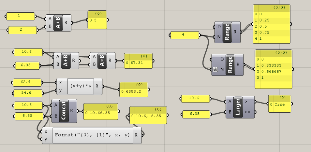Select the A+B component fed by 10.6 and 6.35
311x152 pixels.
(66, 61)
